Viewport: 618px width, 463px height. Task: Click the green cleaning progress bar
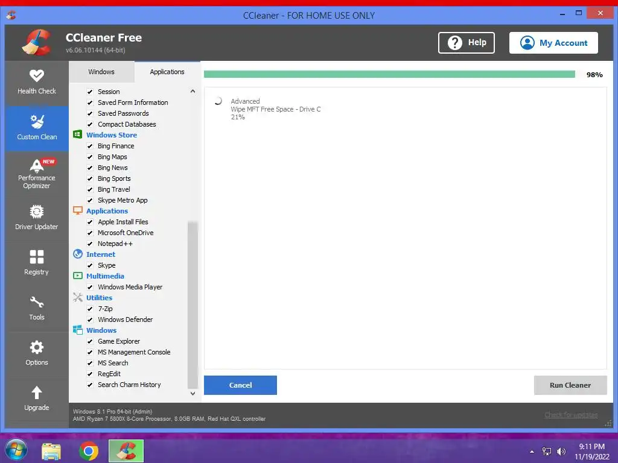pos(389,74)
